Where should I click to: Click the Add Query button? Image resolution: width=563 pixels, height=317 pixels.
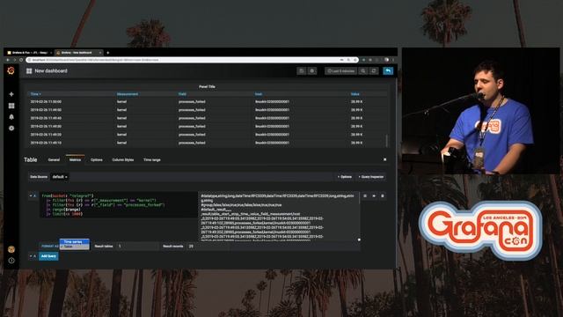(48, 256)
